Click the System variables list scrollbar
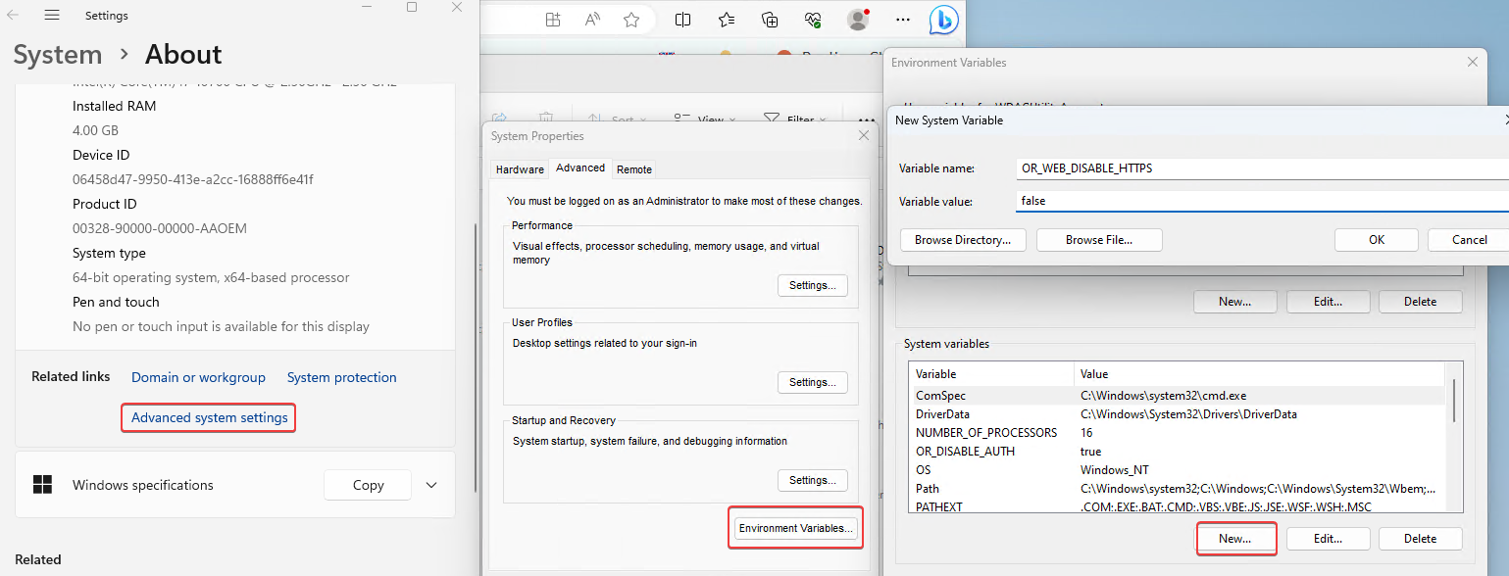Screen dimensions: 1509x576 pos(1453,400)
